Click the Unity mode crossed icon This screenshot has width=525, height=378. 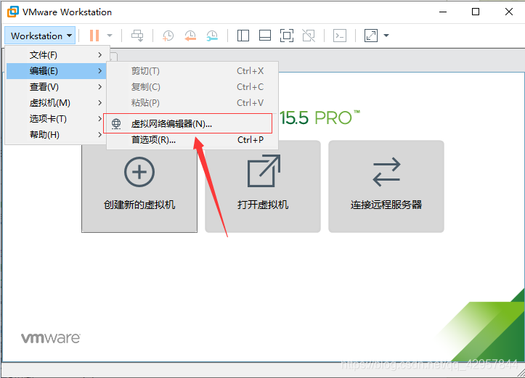tap(309, 36)
